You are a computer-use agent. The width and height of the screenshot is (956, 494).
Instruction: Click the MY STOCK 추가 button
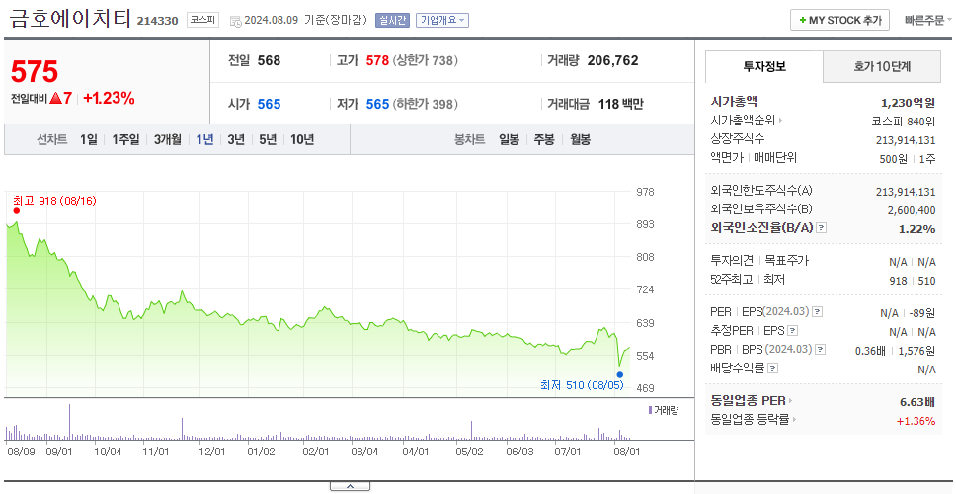[x=840, y=20]
